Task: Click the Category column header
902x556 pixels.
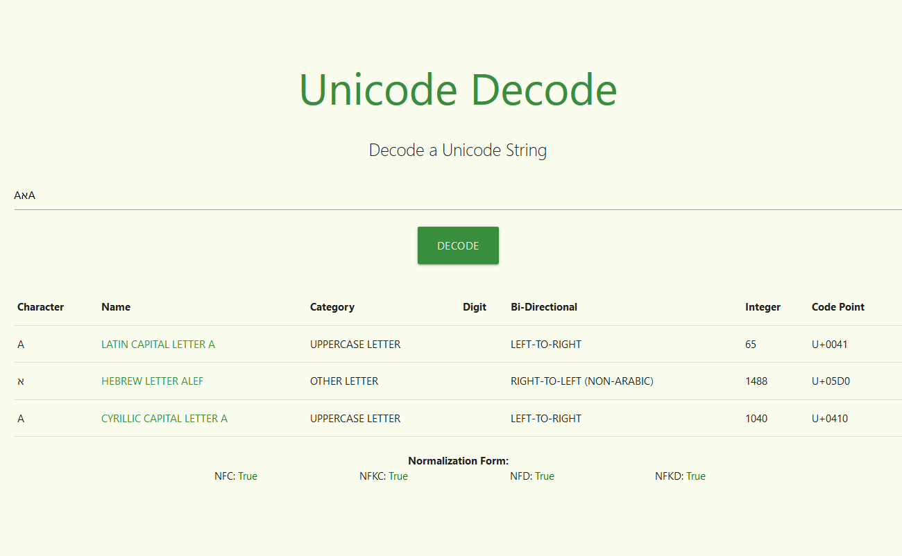Action: pyautogui.click(x=332, y=306)
